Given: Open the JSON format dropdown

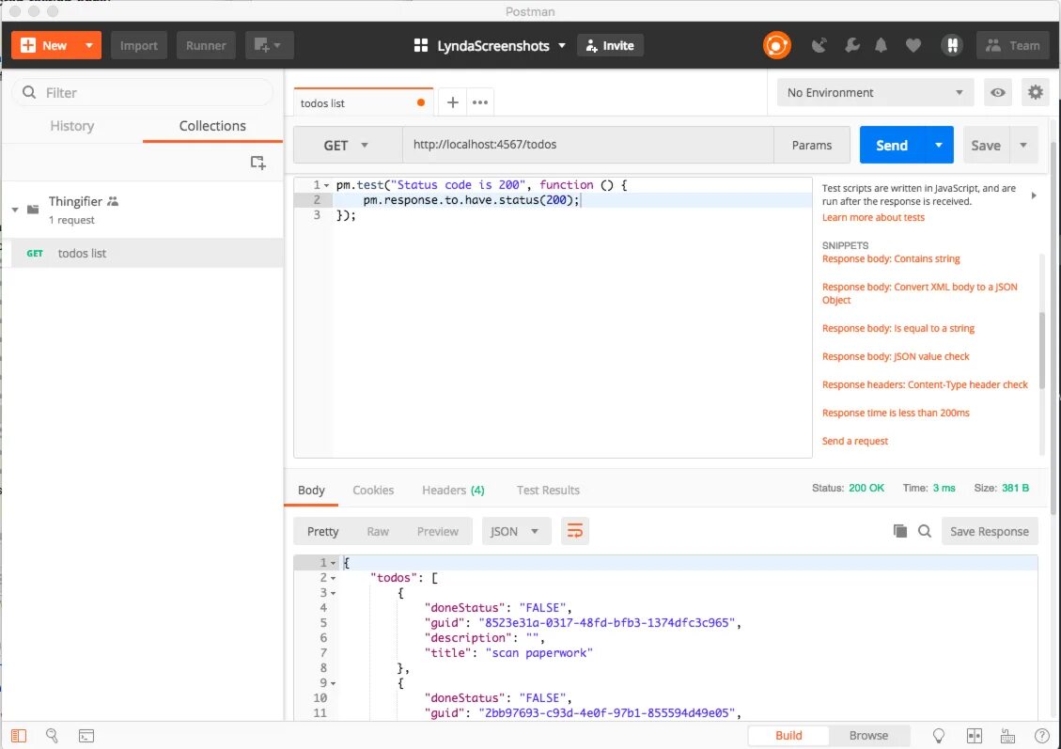Looking at the screenshot, I should [516, 531].
